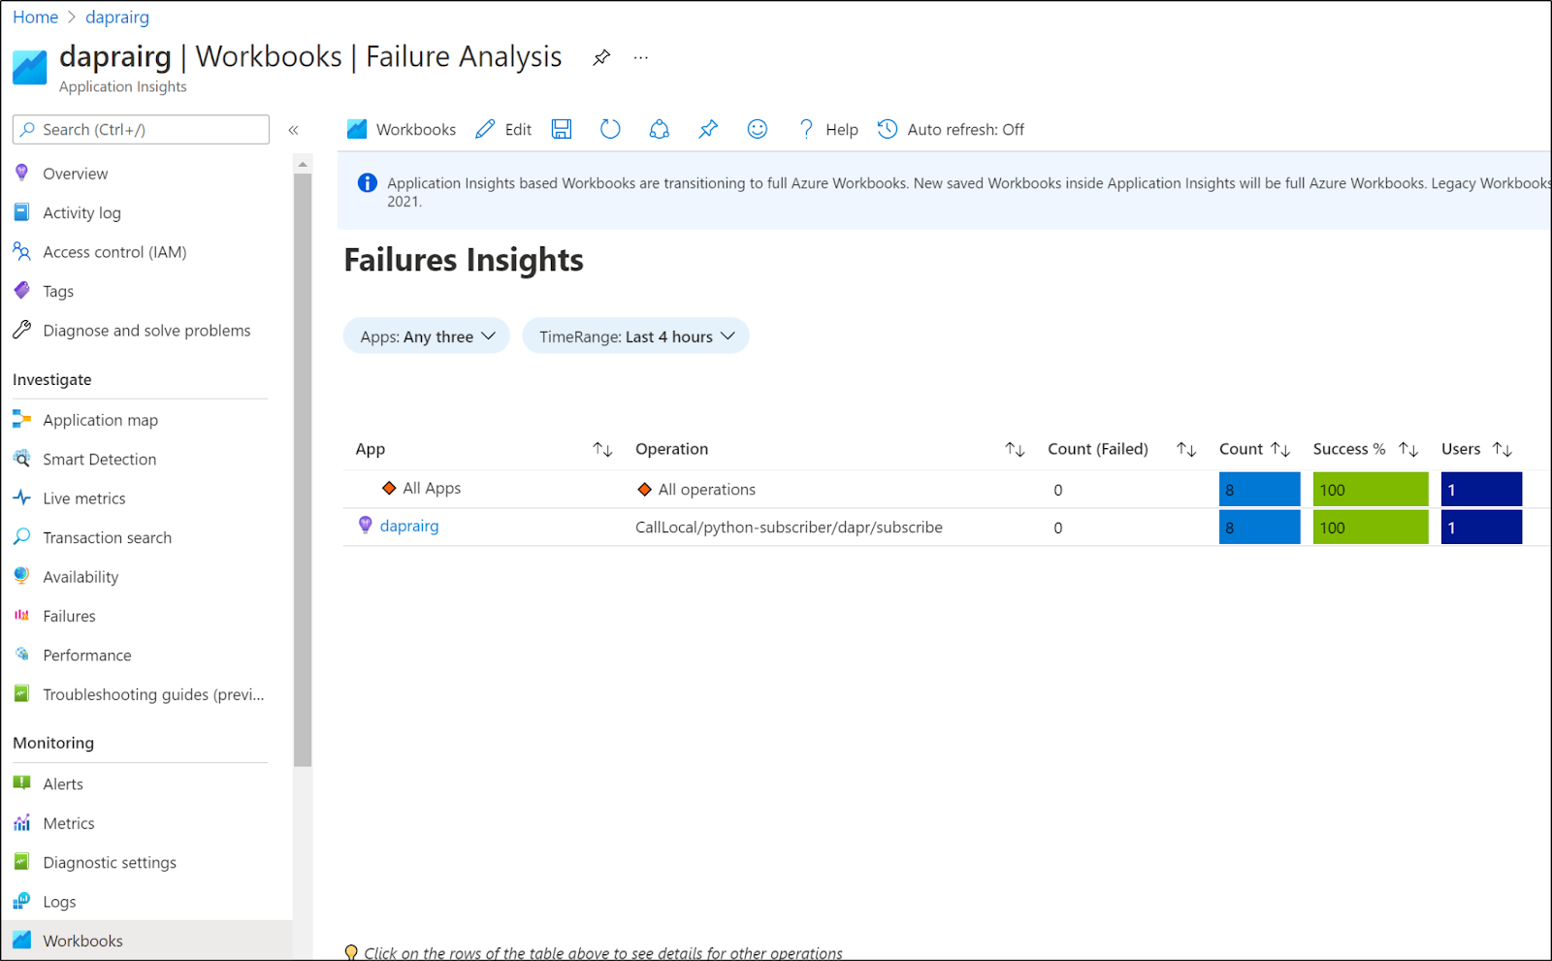Click the purple bulb icon beside daprairg row
The width and height of the screenshot is (1552, 961).
coord(366,525)
